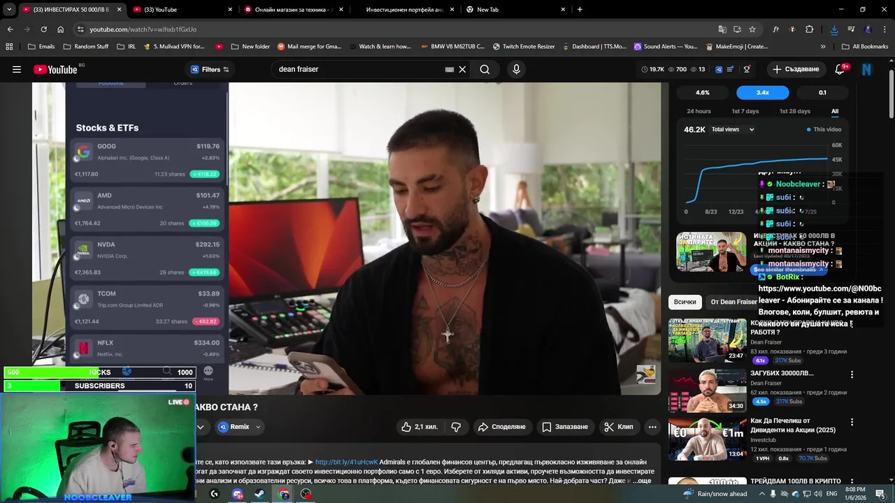Select the '0.1' stats pill
Image resolution: width=895 pixels, height=503 pixels.
(x=822, y=92)
